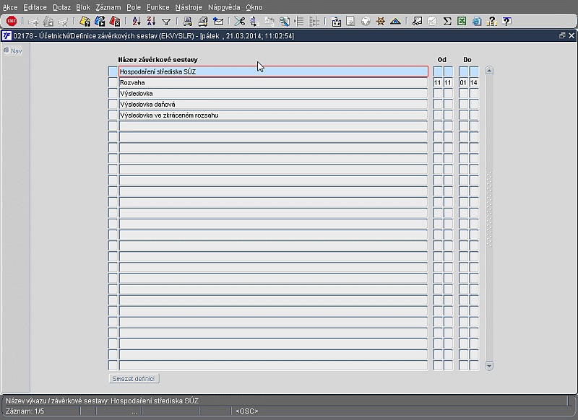This screenshot has width=578, height=420.
Task: Click the Sigma sum icon
Action: click(447, 21)
